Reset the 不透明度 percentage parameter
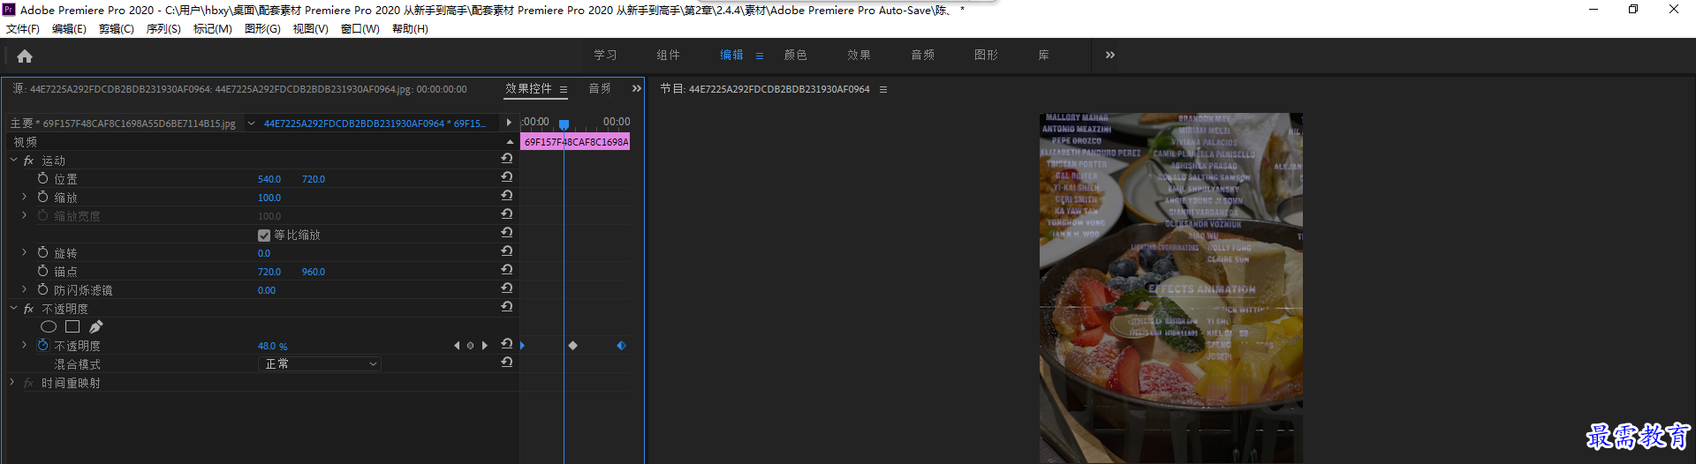The width and height of the screenshot is (1696, 464). [507, 344]
